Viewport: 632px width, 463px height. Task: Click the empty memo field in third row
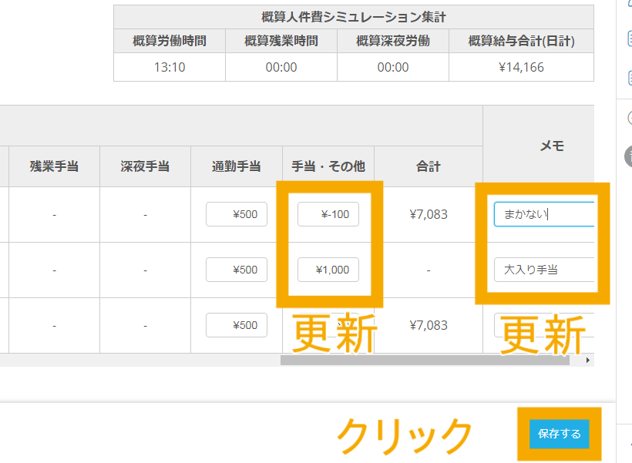click(x=544, y=325)
